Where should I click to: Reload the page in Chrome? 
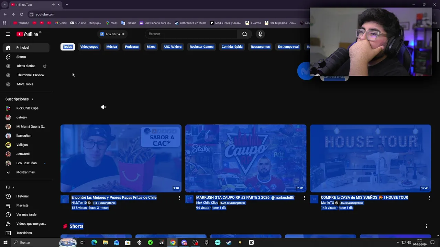point(21,14)
